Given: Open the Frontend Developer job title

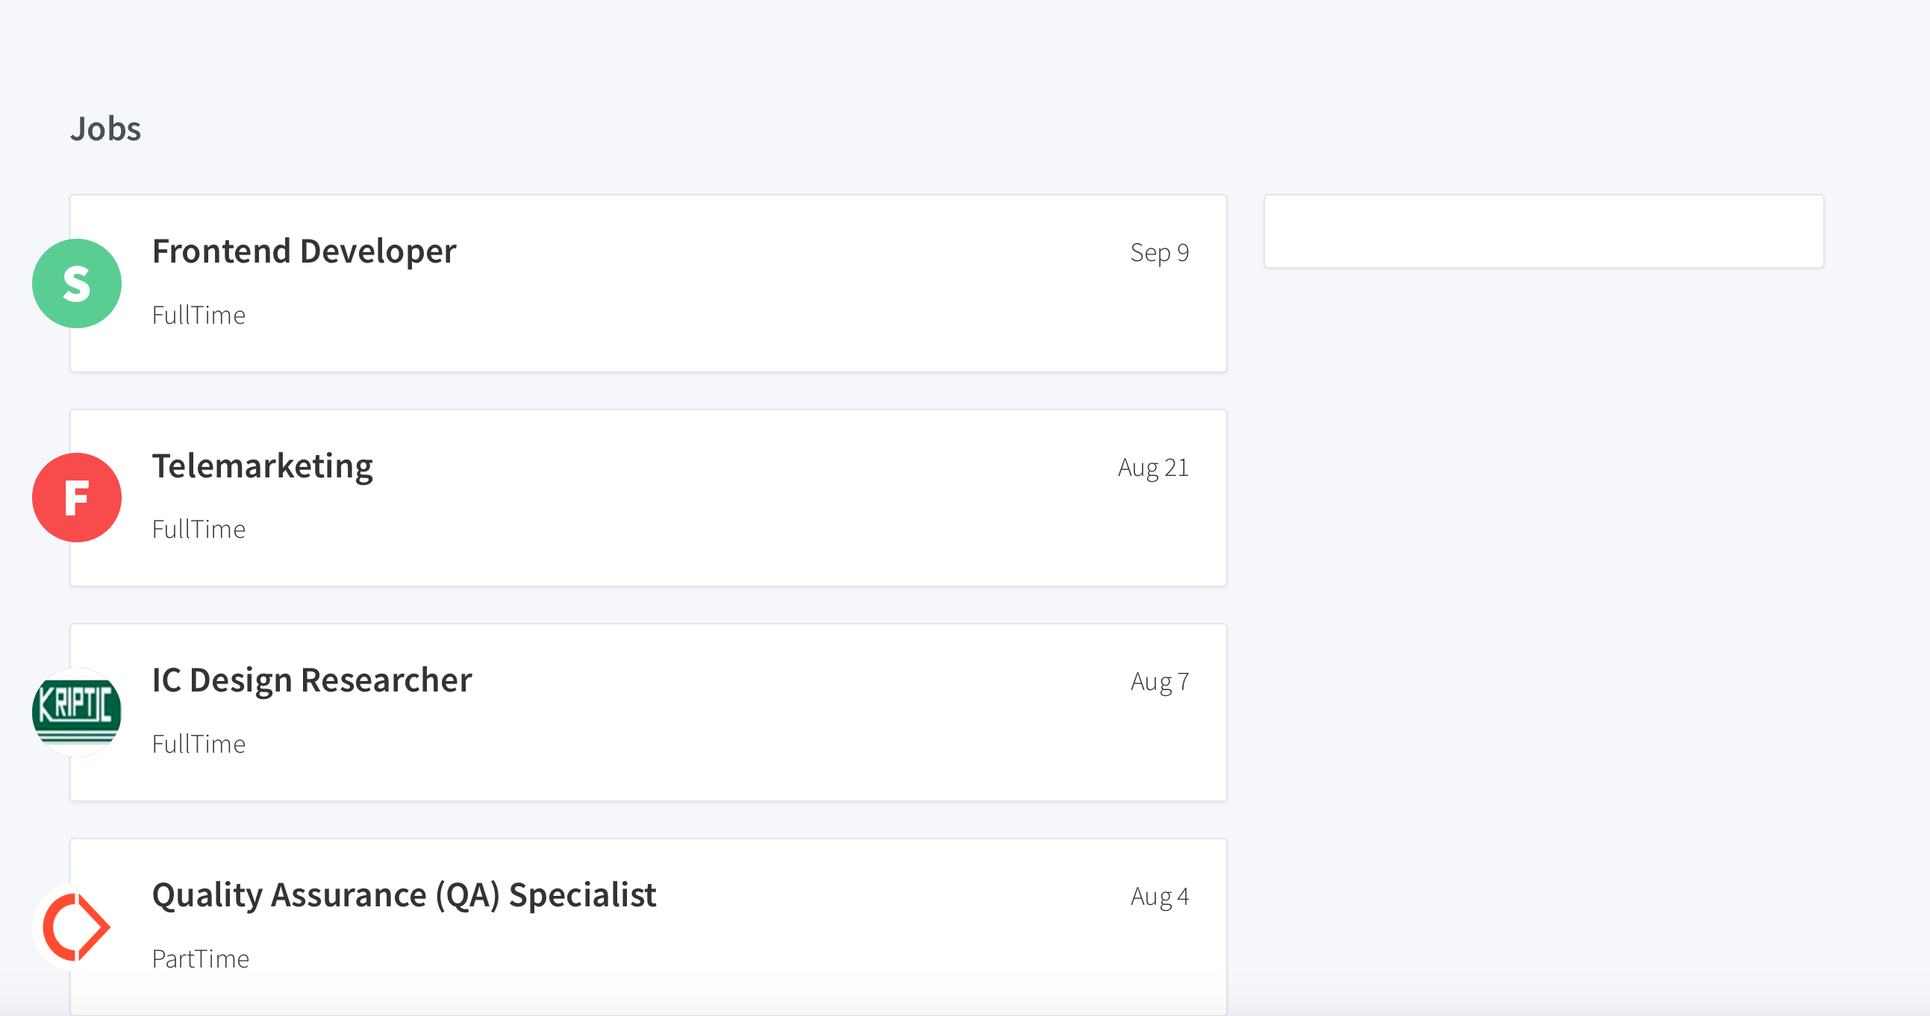Looking at the screenshot, I should 304,251.
